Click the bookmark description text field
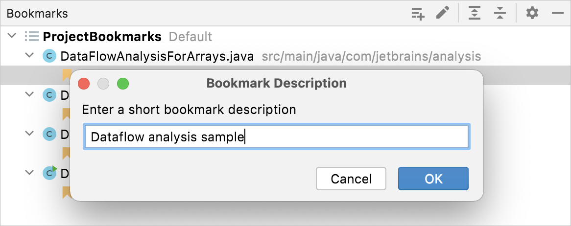 [x=277, y=137]
